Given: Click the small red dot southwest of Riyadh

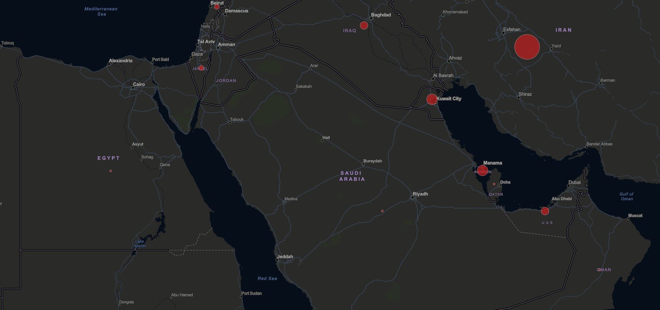Looking at the screenshot, I should 382,211.
